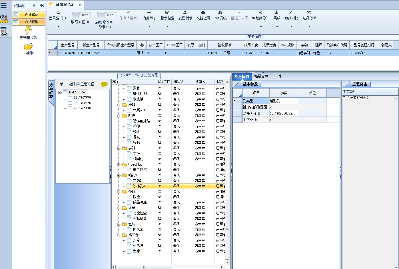This screenshot has height=269, width=399.
Task: Click the ECN升级 icon
Action: (x=220, y=13)
